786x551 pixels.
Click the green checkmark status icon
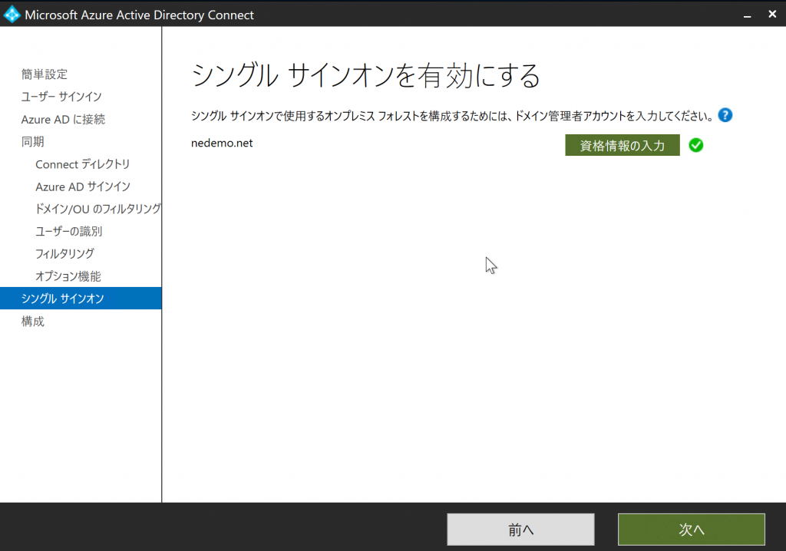pyautogui.click(x=696, y=145)
